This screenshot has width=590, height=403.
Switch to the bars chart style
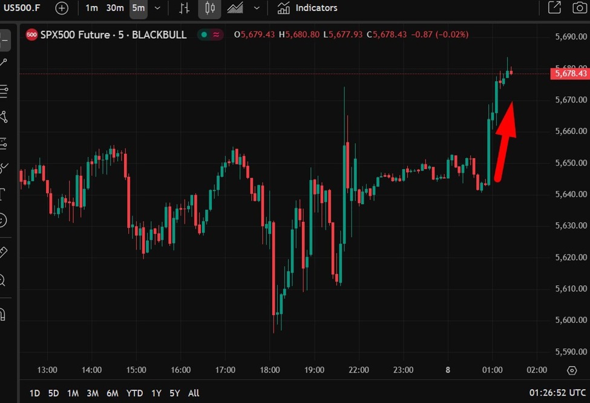click(x=185, y=8)
